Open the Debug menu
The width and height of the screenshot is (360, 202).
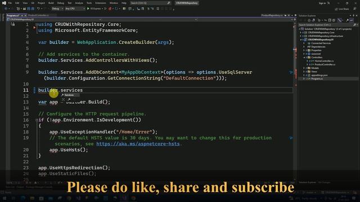click(61, 3)
